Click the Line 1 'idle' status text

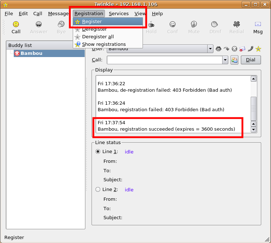coord(129,152)
